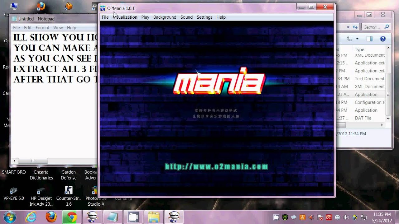Open the Settings menu in O2Mania

pos(204,17)
